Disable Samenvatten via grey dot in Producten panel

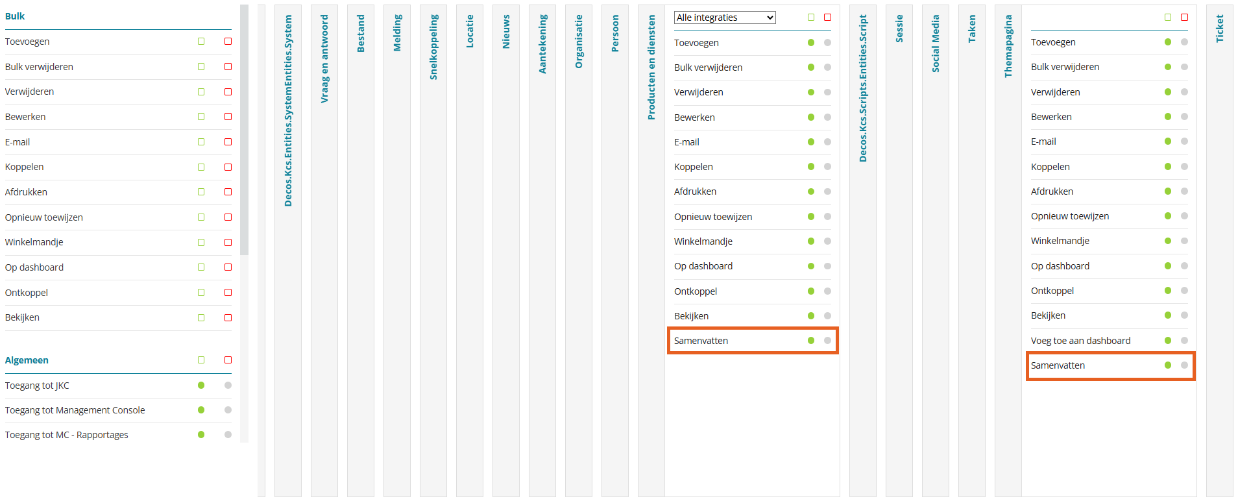[827, 341]
